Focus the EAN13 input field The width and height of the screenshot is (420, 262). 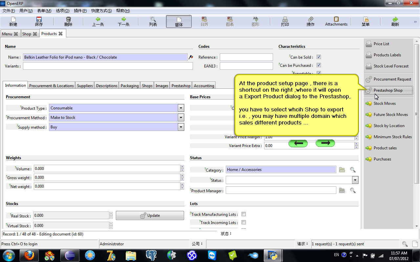coord(246,66)
